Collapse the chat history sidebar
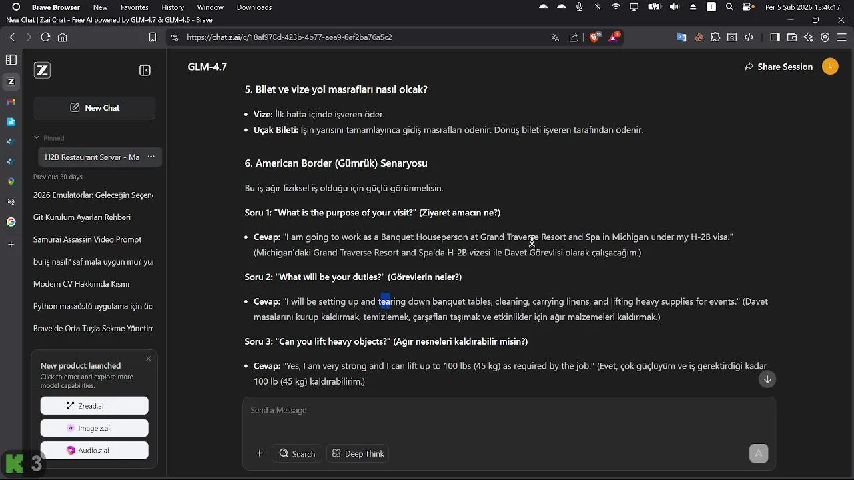Image resolution: width=854 pixels, height=480 pixels. pos(145,70)
